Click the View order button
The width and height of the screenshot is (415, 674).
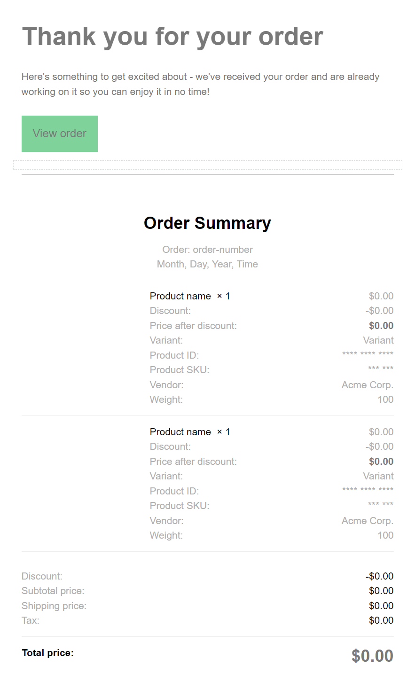coord(59,133)
